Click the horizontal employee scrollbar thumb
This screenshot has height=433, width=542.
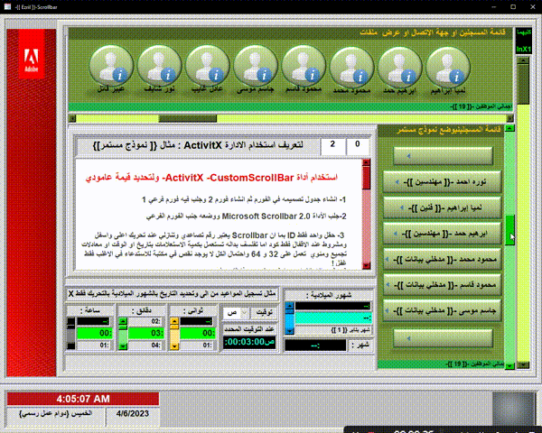(188, 118)
